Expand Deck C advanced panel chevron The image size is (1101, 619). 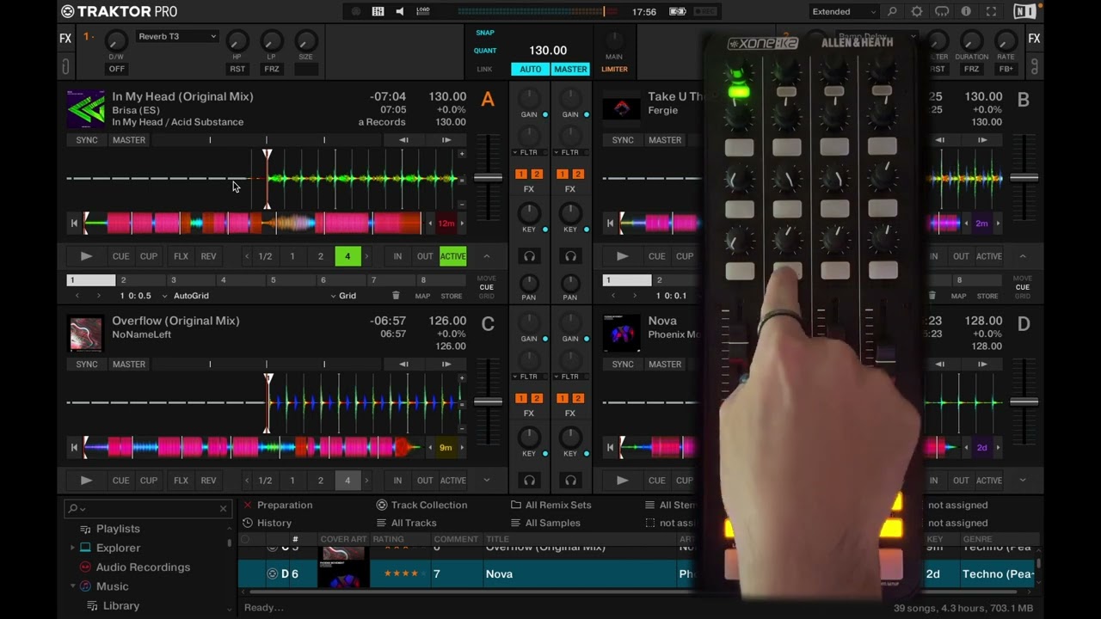pos(486,481)
